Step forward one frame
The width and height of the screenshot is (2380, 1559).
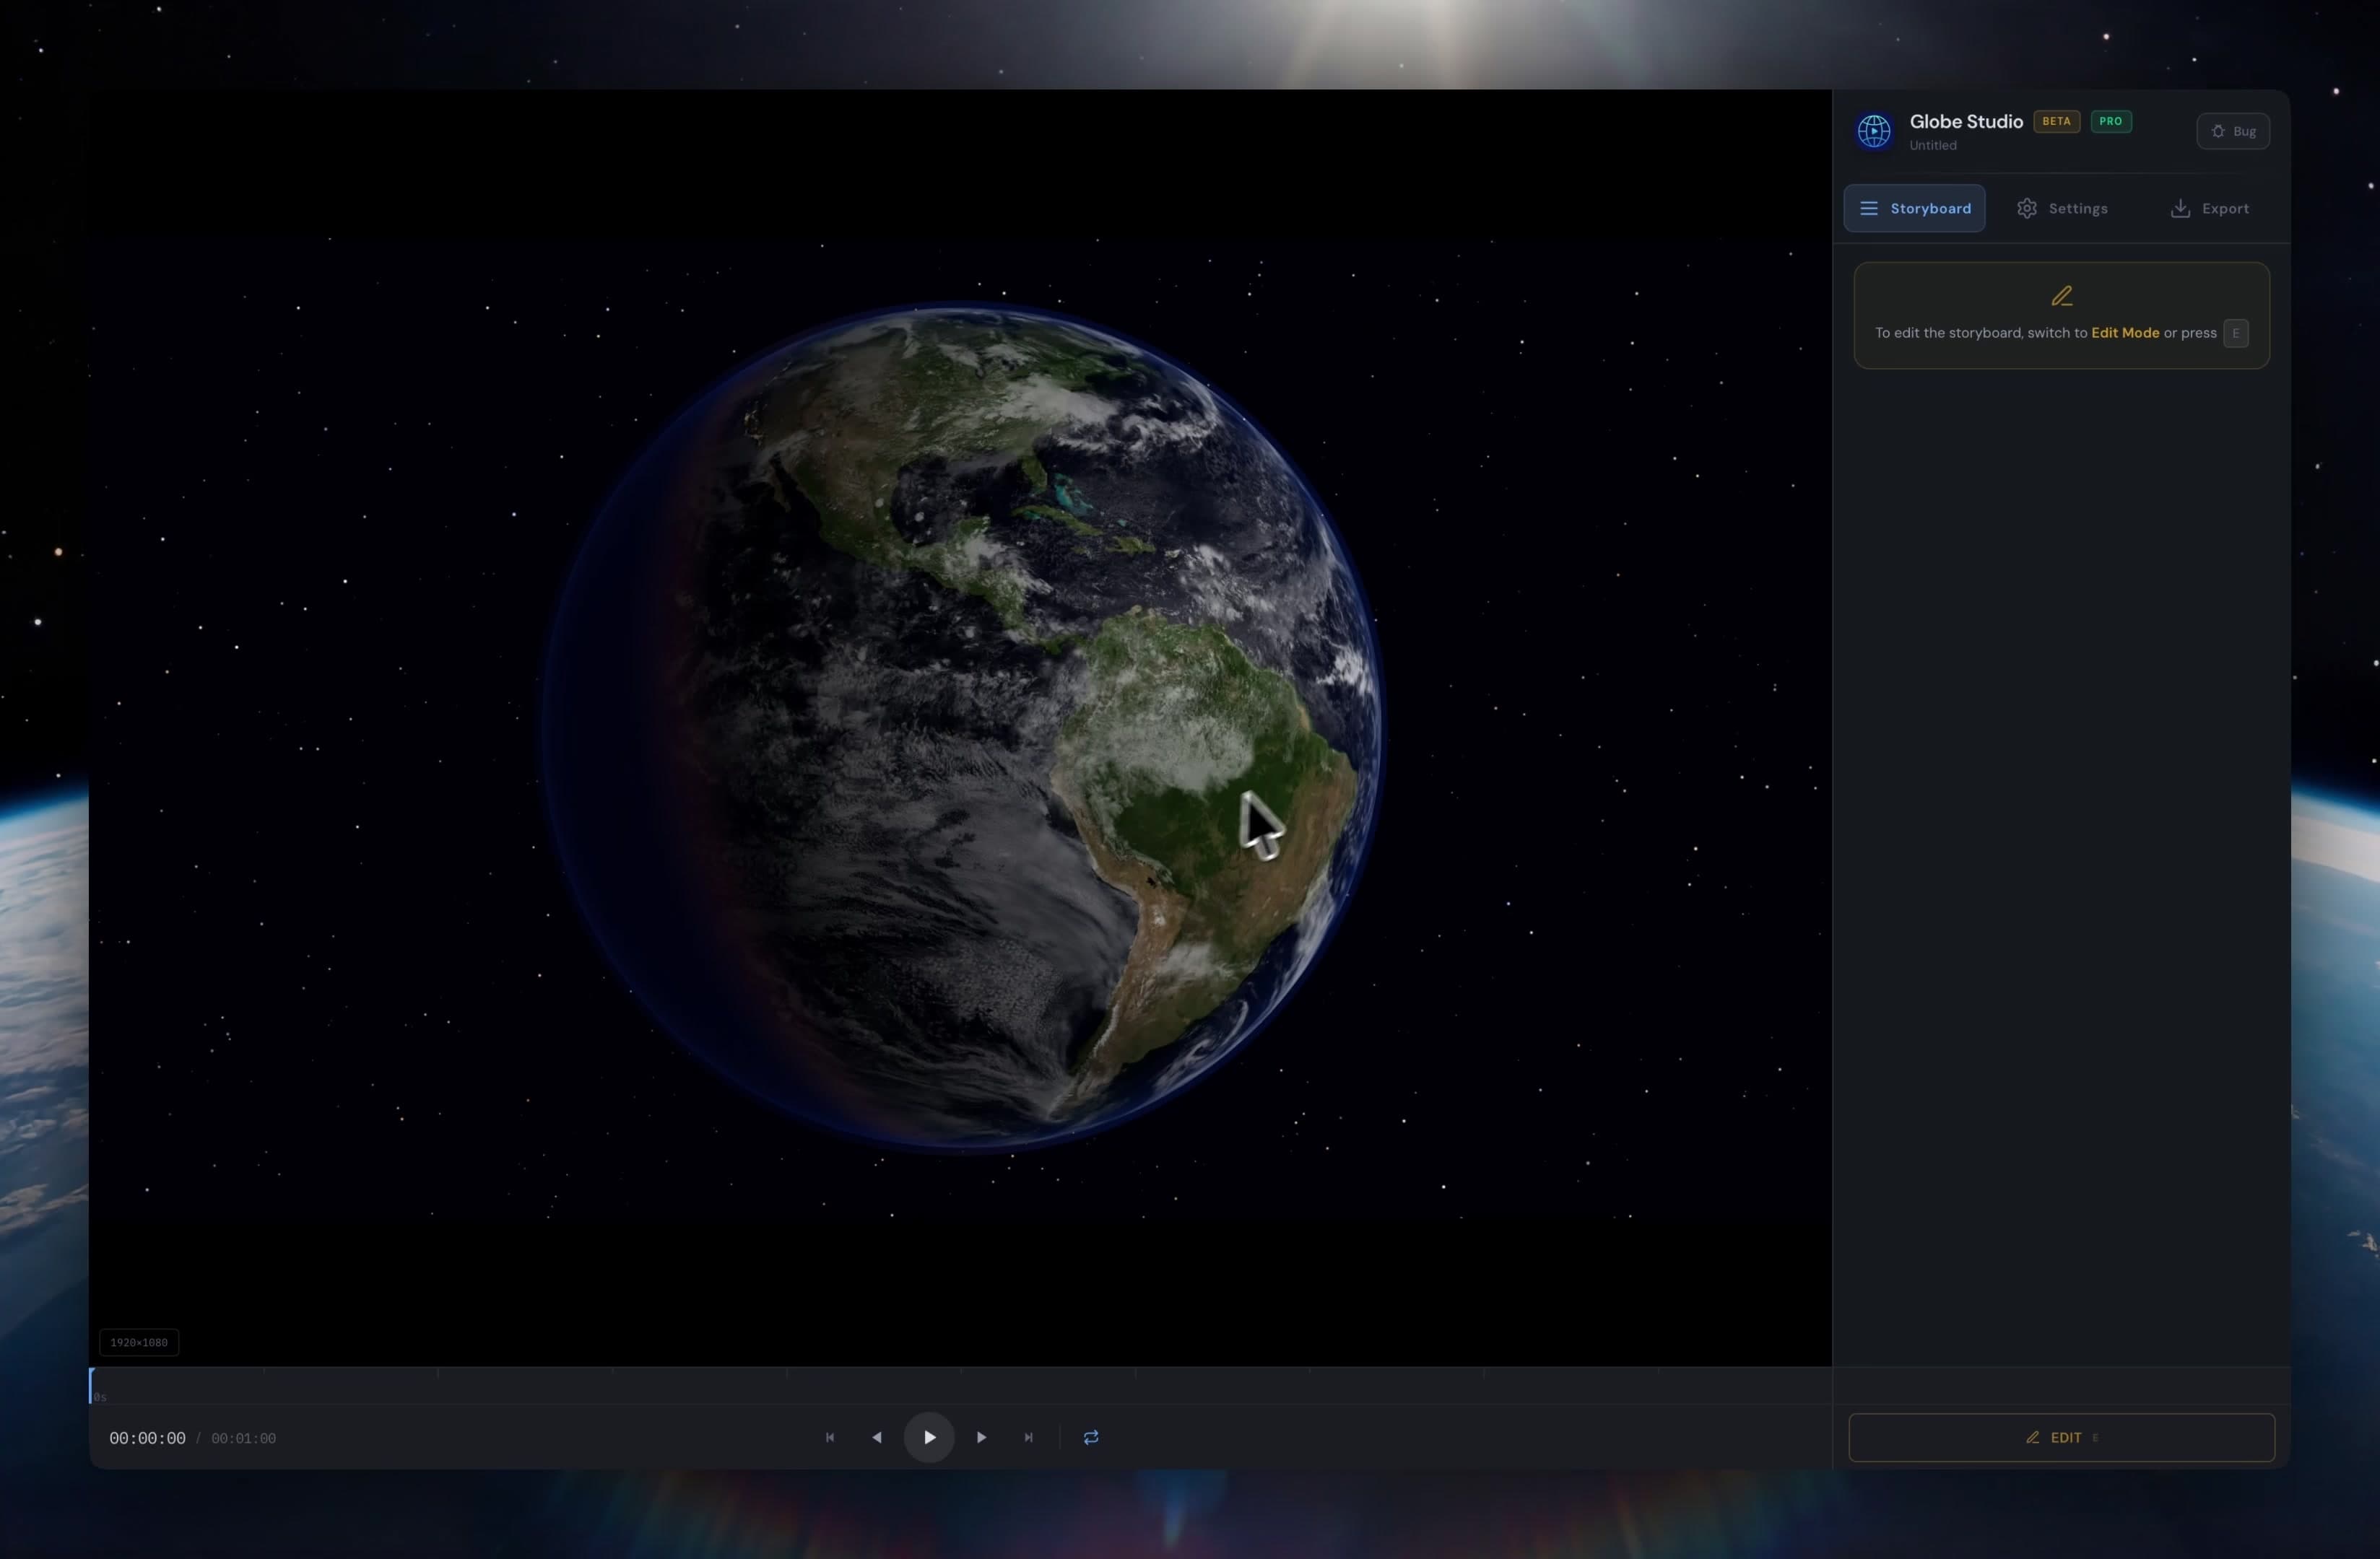981,1437
